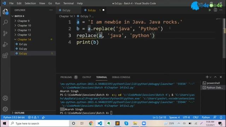This screenshot has height=127, width=226.
Task: Open File Explorer from taskbar
Action: 135,123
